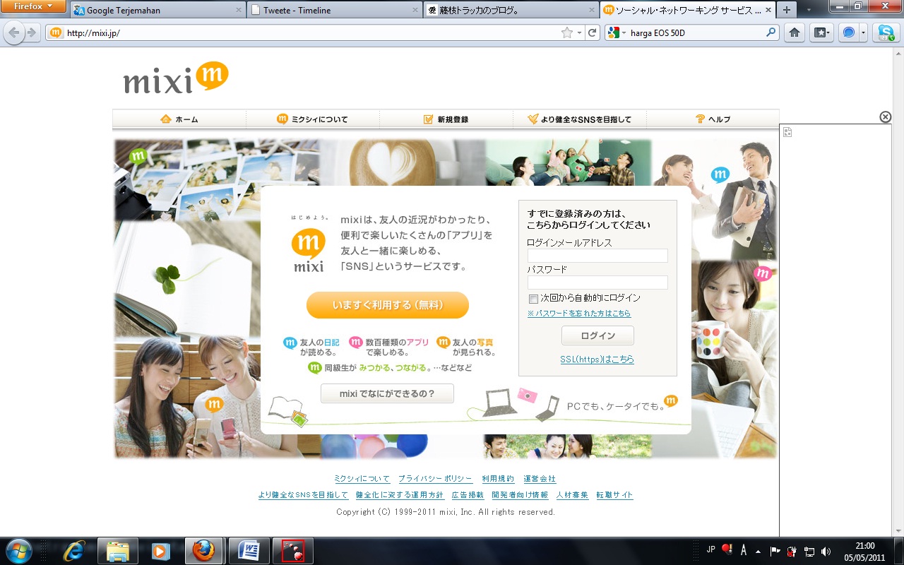Click the orange mixi icon beside 友人の写真
This screenshot has width=904, height=565.
(444, 342)
